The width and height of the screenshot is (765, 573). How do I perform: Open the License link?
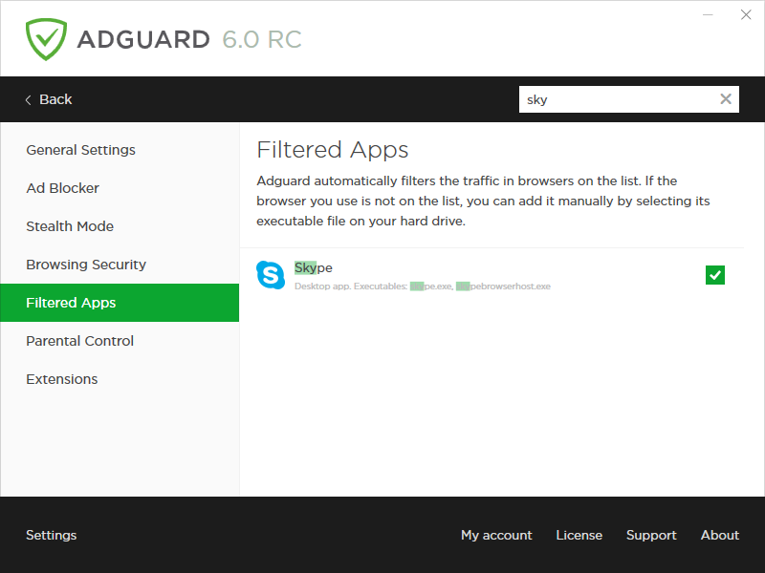tap(579, 535)
